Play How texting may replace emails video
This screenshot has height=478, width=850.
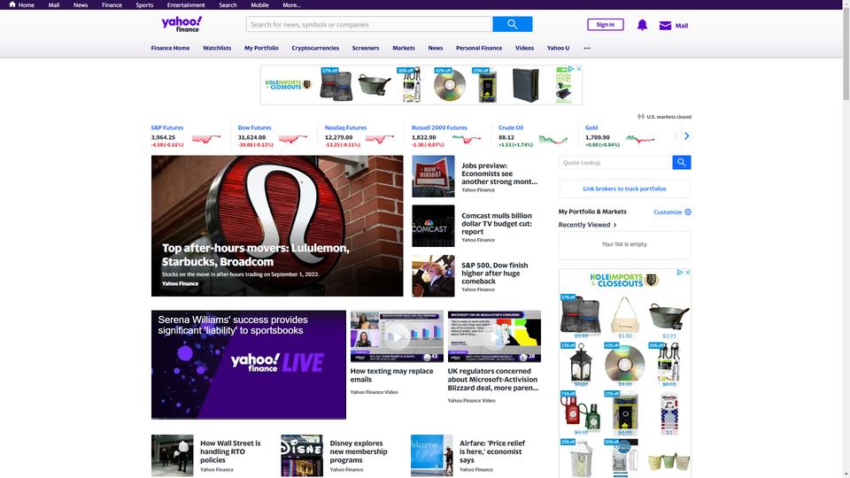point(397,336)
